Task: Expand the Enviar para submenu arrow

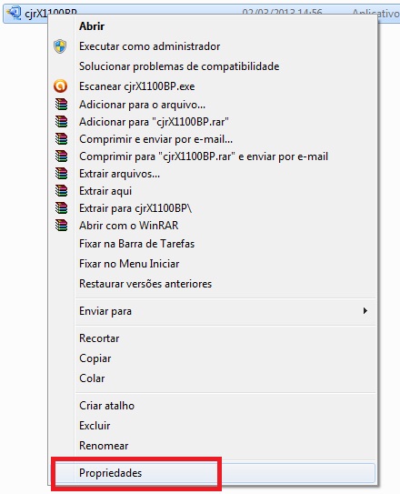Action: 365,311
